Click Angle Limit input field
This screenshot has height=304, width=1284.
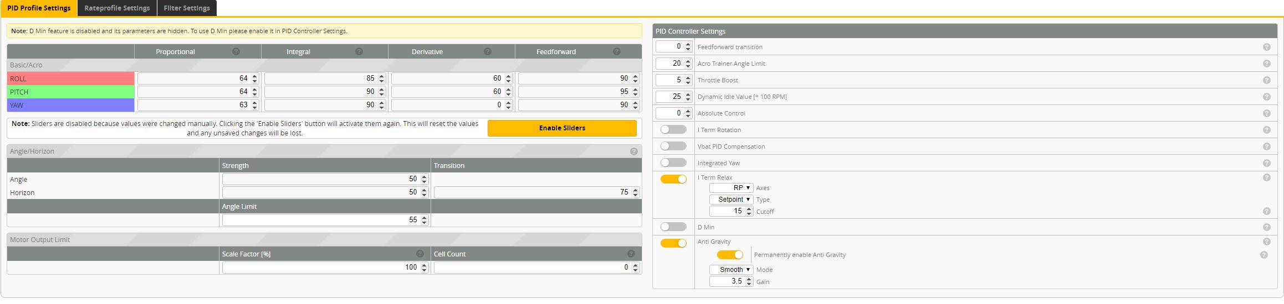(325, 220)
